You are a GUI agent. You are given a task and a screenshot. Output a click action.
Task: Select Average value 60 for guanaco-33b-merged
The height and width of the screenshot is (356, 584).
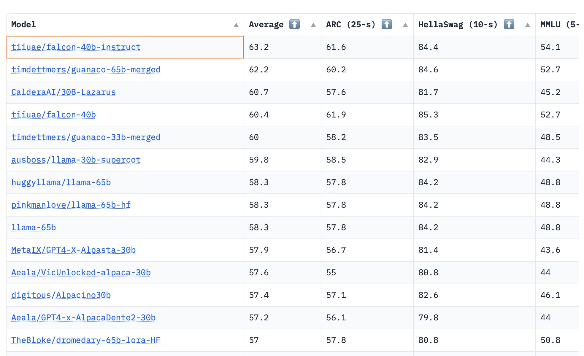[x=283, y=137]
